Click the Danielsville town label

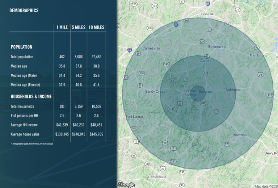coord(157,177)
